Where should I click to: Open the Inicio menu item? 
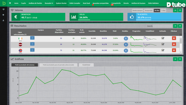(x=16, y=3)
